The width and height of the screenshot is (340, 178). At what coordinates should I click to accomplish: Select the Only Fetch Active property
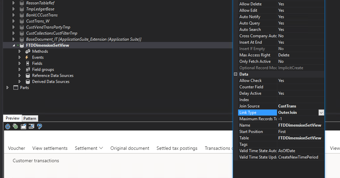[x=281, y=61]
